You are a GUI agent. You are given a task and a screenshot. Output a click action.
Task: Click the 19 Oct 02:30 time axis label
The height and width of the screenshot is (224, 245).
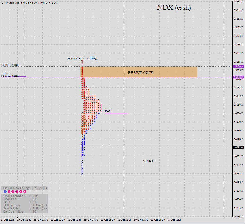pos(141,220)
